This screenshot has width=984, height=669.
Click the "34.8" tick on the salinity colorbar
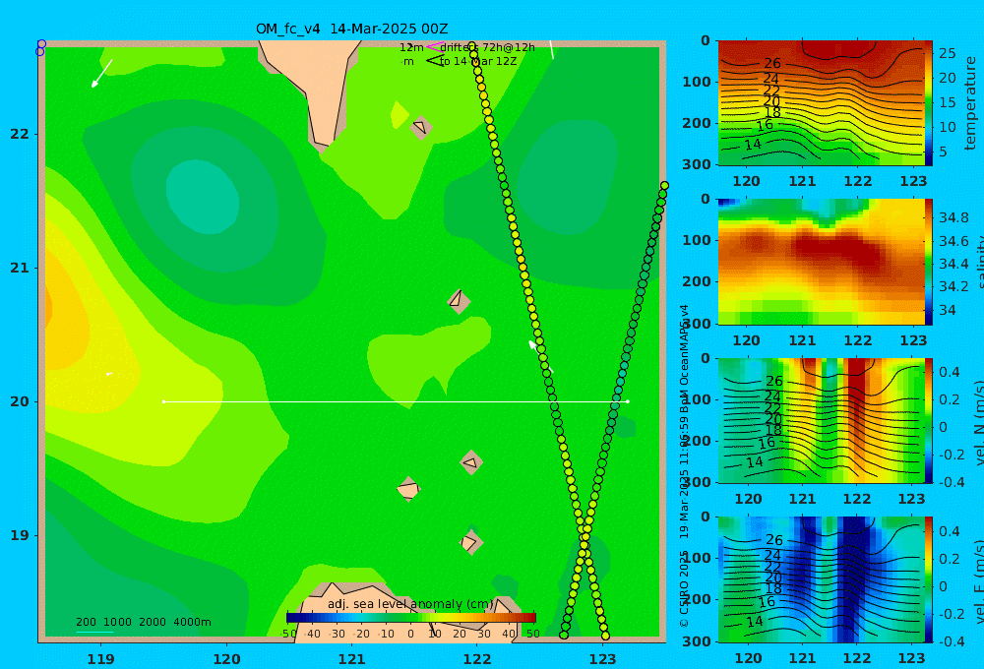(953, 217)
